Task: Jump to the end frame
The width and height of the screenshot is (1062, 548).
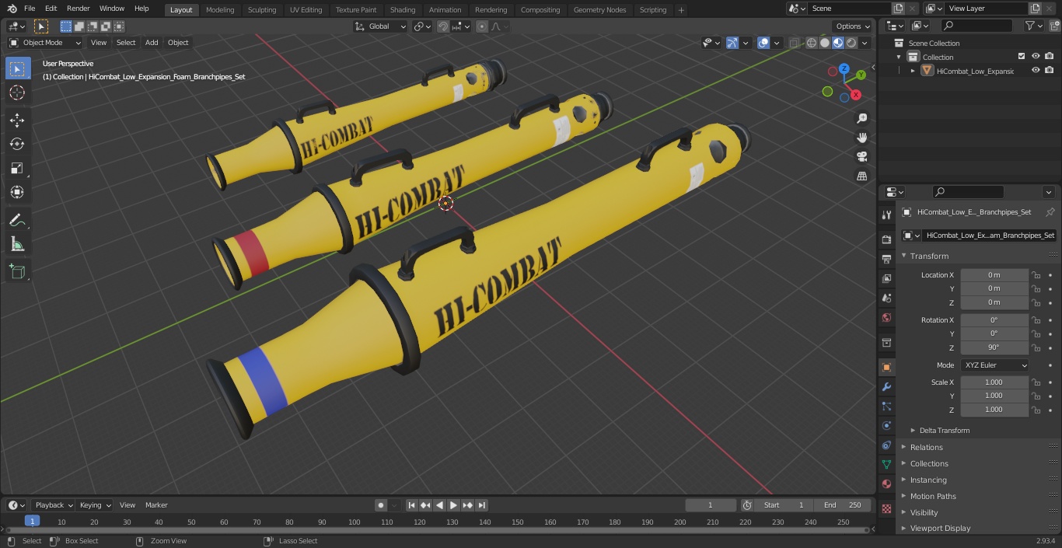Action: click(x=482, y=505)
